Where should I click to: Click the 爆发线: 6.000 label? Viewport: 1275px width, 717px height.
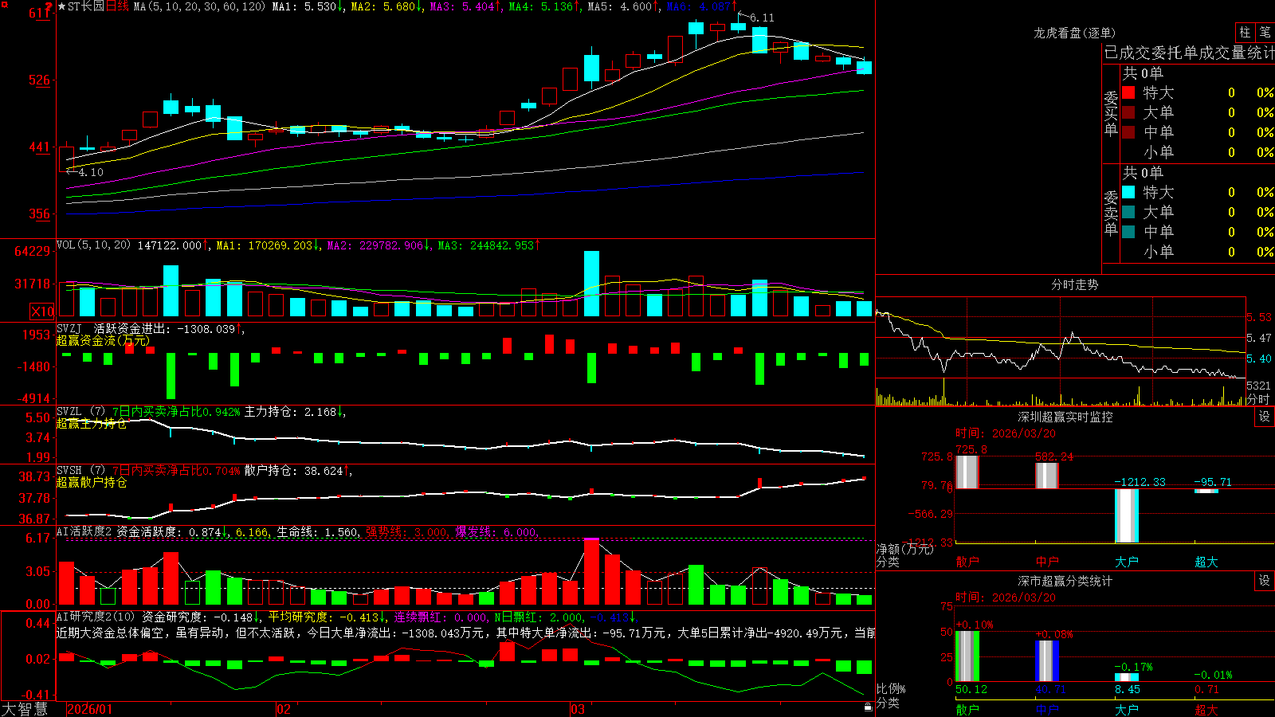point(496,532)
